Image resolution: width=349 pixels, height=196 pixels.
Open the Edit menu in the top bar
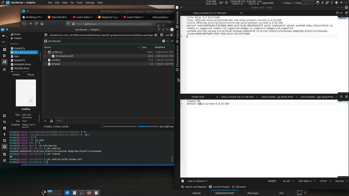(x=57, y=3)
